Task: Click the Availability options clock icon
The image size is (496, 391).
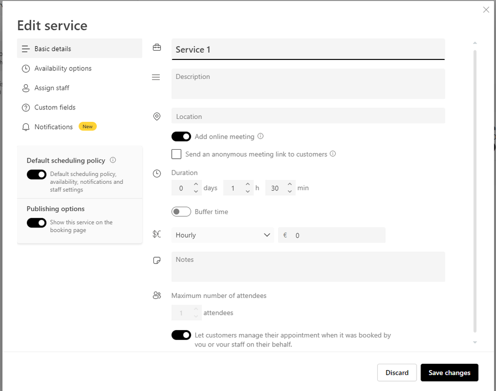Action: point(26,68)
